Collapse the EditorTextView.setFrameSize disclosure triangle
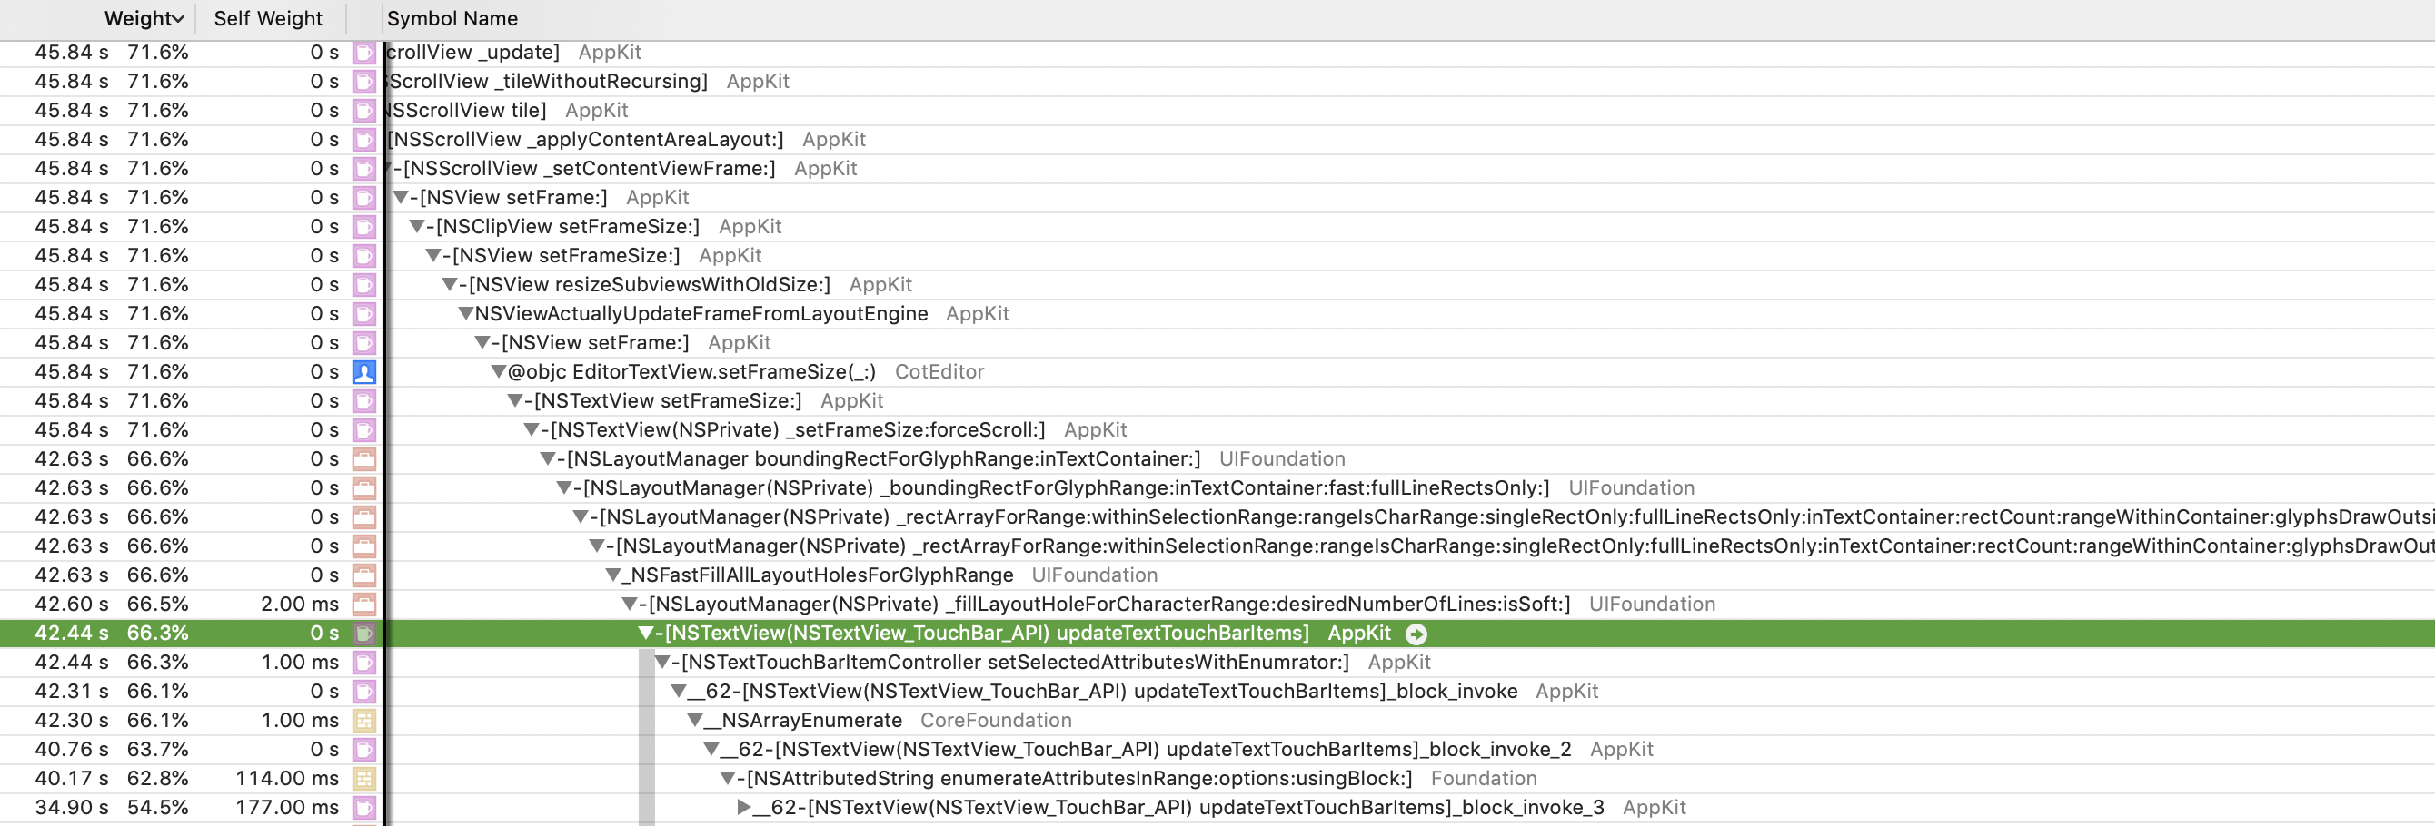The width and height of the screenshot is (2435, 826). (x=499, y=372)
